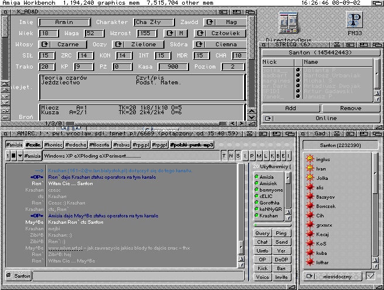Open the DirectoryOpus desktop icon
The image size is (384, 290).
click(x=288, y=23)
